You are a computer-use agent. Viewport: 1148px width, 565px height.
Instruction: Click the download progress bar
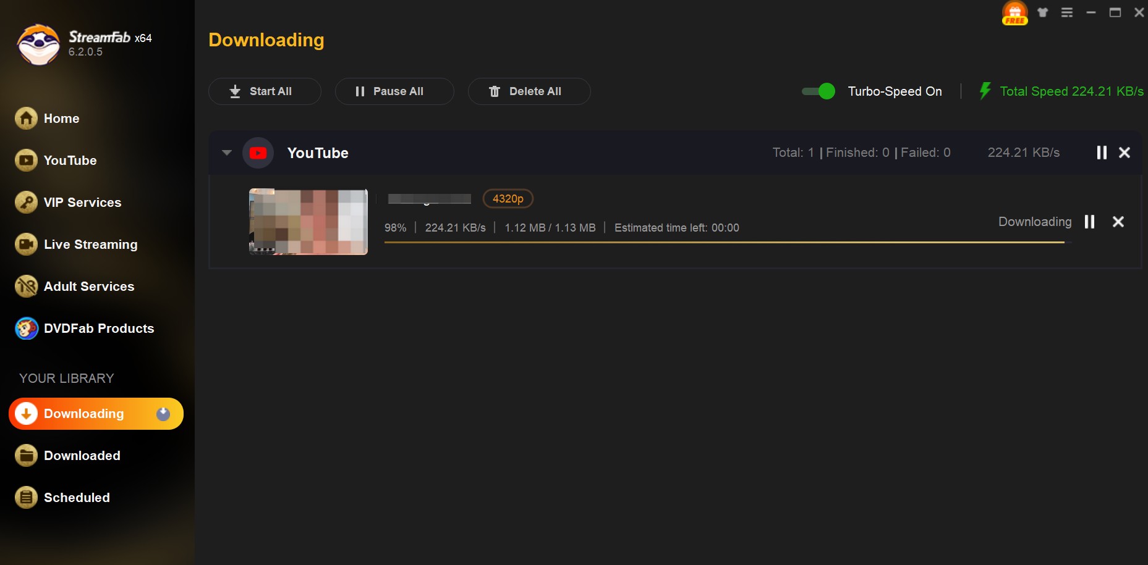[728, 242]
